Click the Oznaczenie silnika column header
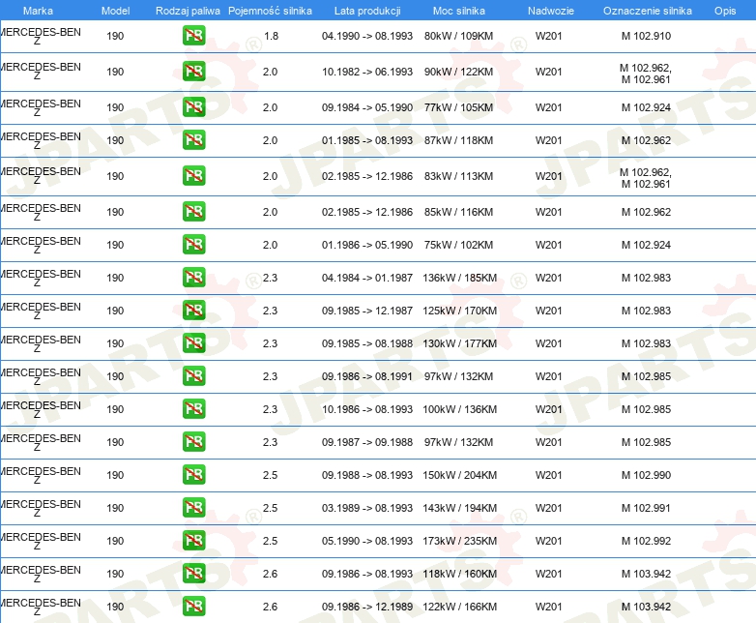The height and width of the screenshot is (623, 756). click(648, 11)
